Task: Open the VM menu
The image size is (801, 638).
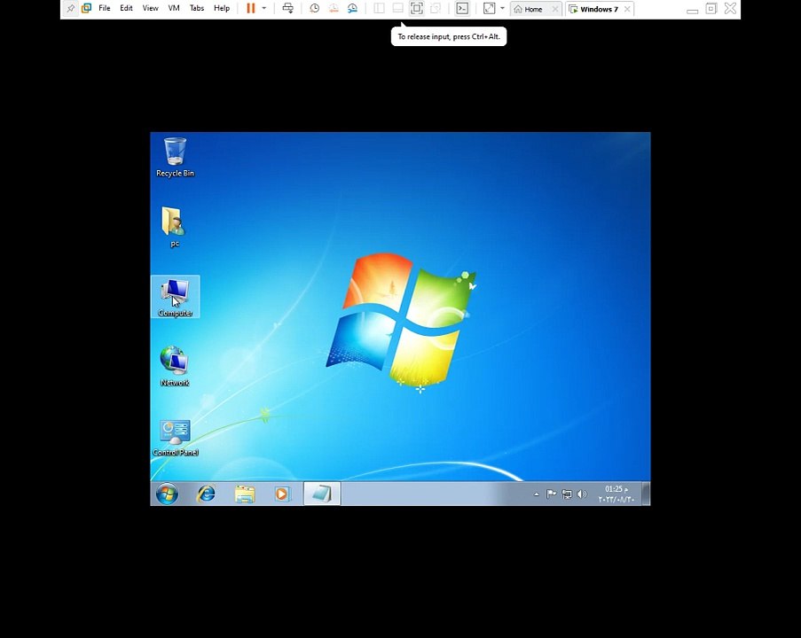Action: coord(174,8)
